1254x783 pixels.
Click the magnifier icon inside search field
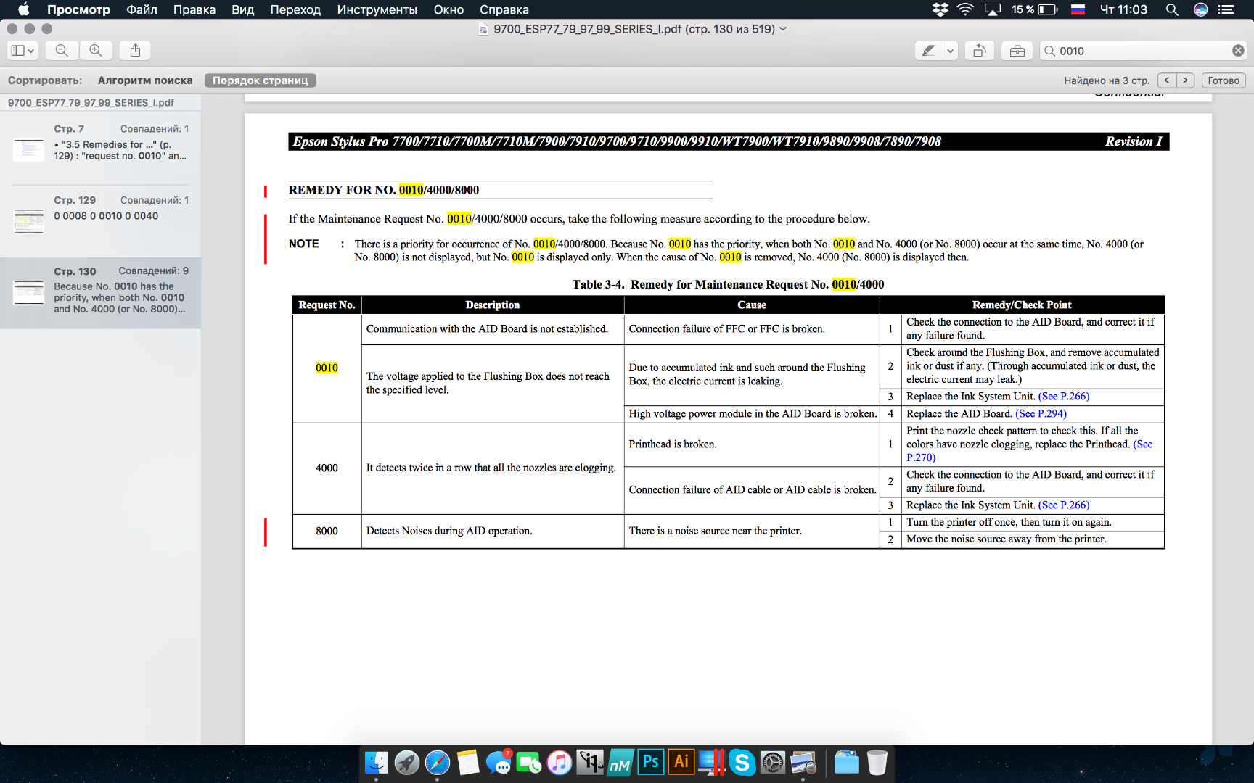tap(1049, 51)
